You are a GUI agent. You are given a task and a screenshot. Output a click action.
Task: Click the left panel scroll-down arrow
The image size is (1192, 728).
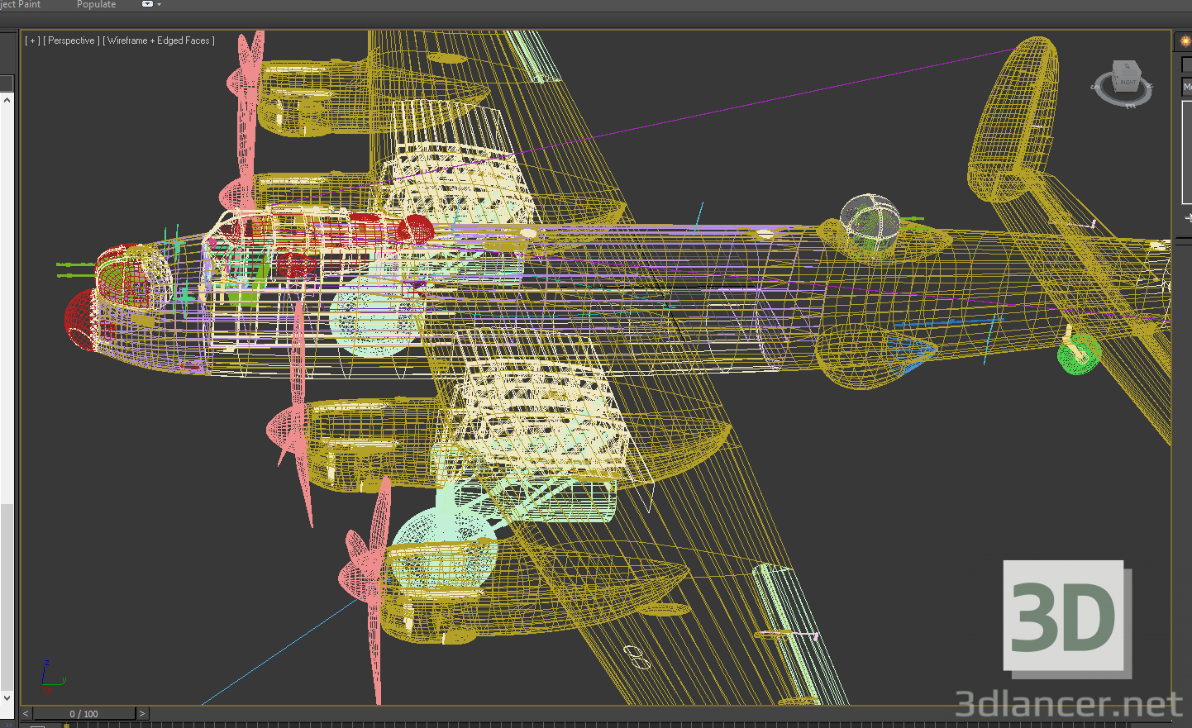click(x=7, y=698)
